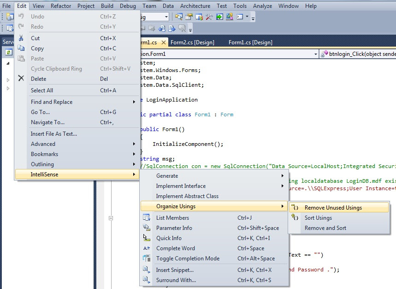
Task: Open the class navigation dropdown arrow
Action: (x=315, y=54)
